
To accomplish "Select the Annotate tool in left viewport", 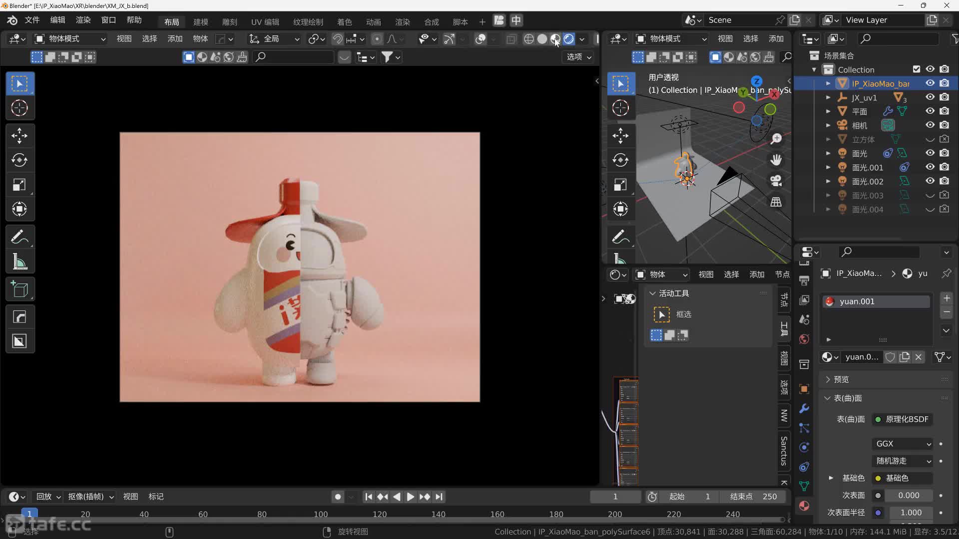I will (19, 237).
